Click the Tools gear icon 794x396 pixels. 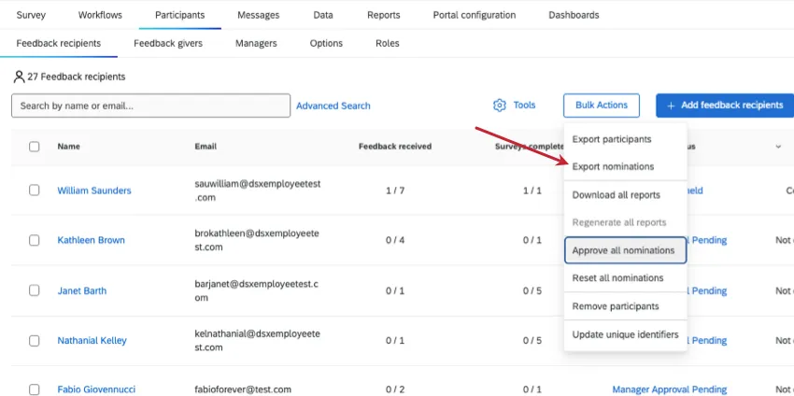tap(500, 106)
